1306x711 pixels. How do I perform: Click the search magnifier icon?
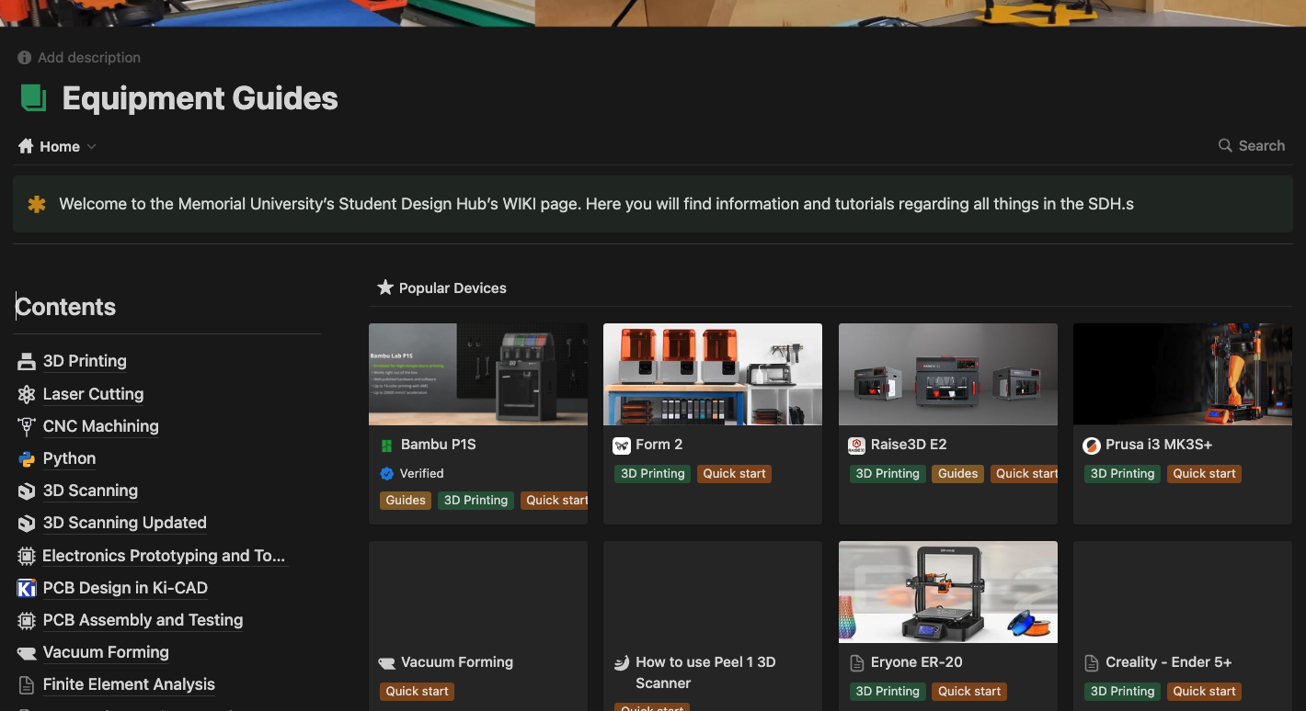pos(1225,145)
